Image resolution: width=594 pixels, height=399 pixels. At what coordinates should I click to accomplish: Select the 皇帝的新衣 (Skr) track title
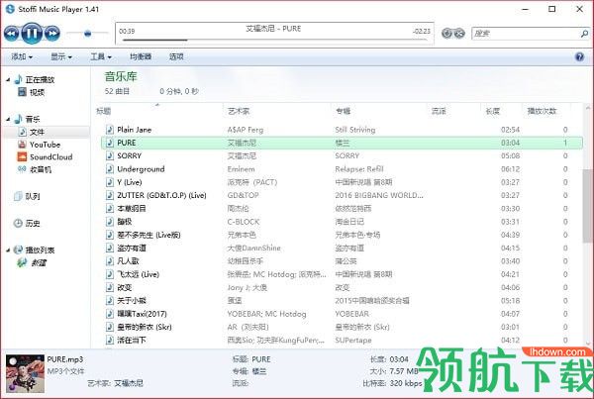click(145, 327)
